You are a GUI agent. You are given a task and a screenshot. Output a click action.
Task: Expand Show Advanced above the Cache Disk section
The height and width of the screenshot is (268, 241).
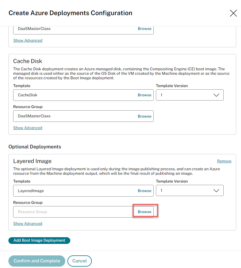point(28,40)
